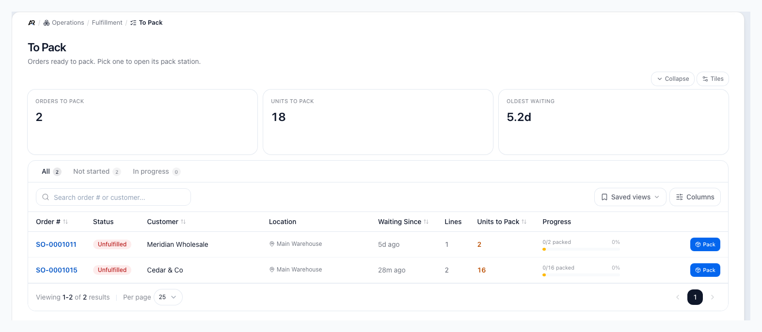Click the Progress column header
The height and width of the screenshot is (332, 762).
(556, 222)
